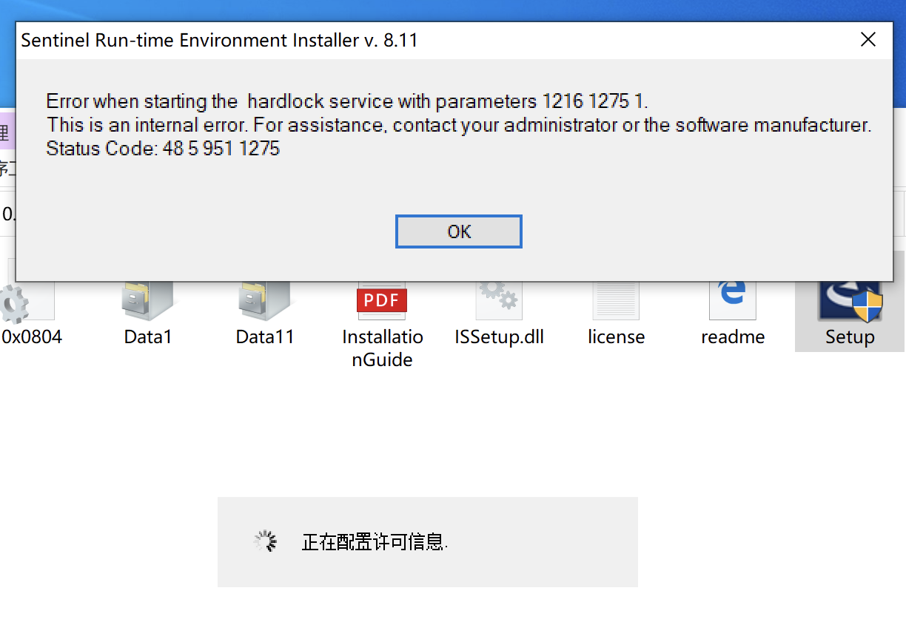The image size is (906, 639).
Task: Click the Data11 file name label
Action: pos(265,337)
